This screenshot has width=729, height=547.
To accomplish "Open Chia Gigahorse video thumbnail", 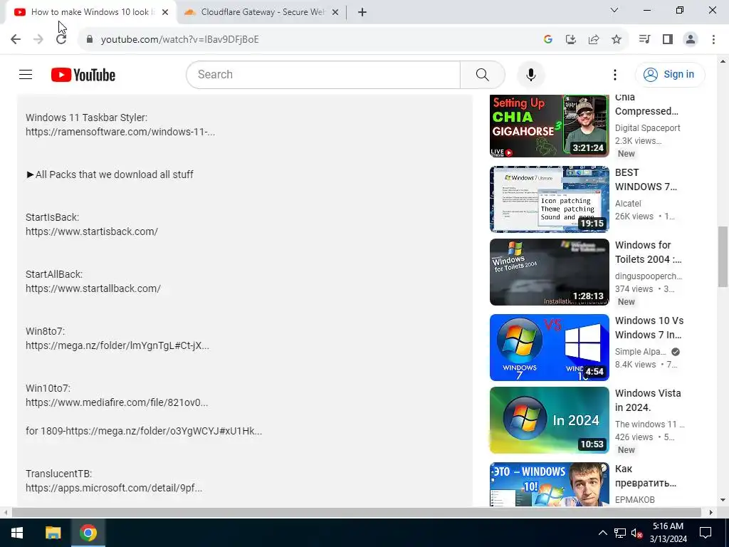I will pos(549,125).
